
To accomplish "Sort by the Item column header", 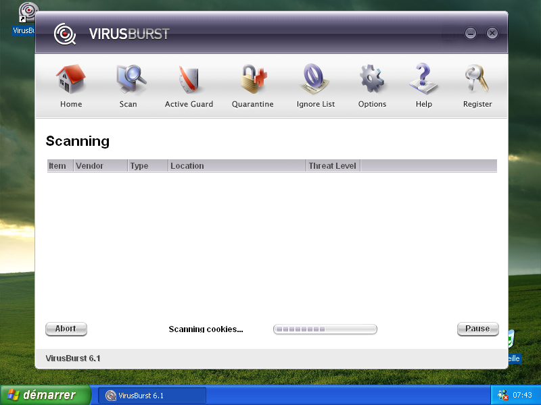I will pyautogui.click(x=60, y=165).
